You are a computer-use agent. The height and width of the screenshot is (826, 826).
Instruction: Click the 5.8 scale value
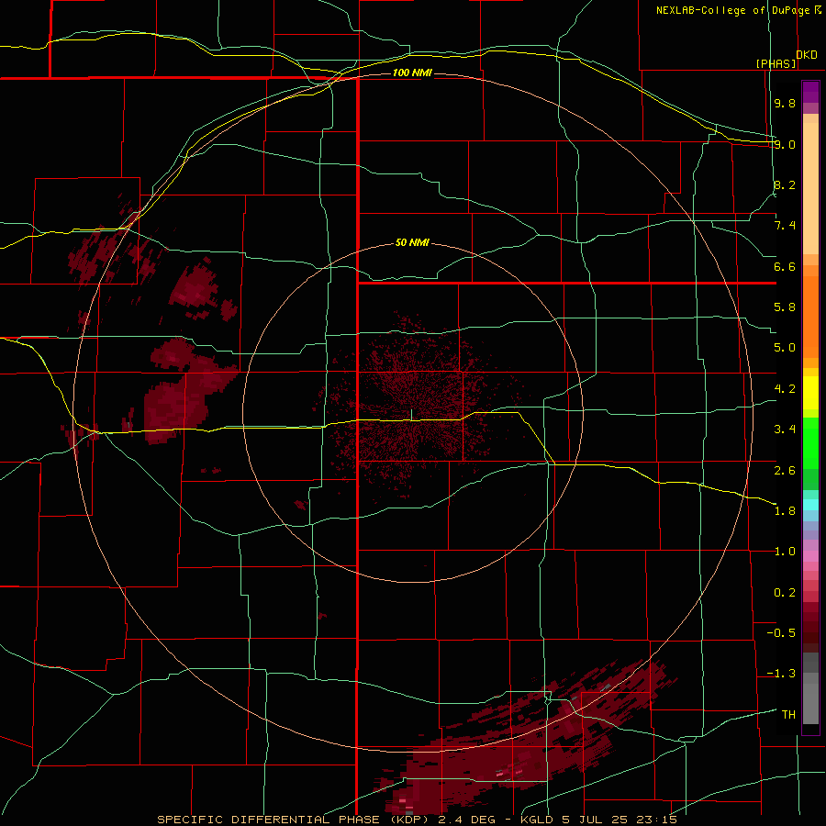pyautogui.click(x=785, y=307)
